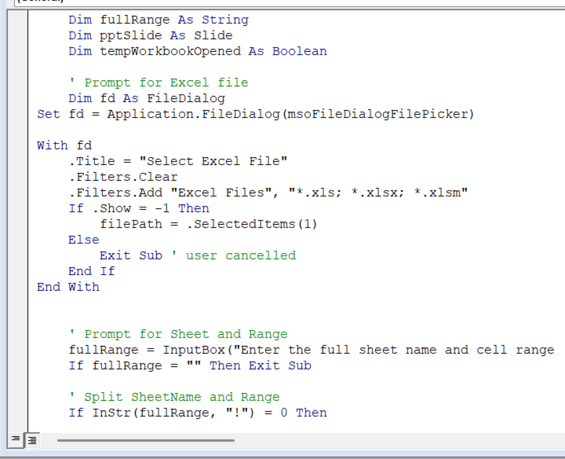
Task: Click the End With line
Action: click(67, 287)
